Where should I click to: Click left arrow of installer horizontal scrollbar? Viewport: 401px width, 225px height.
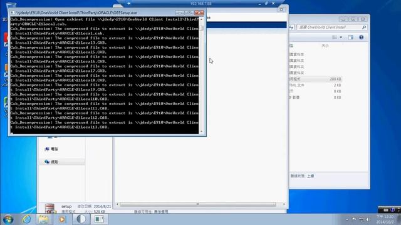pyautogui.click(x=117, y=204)
